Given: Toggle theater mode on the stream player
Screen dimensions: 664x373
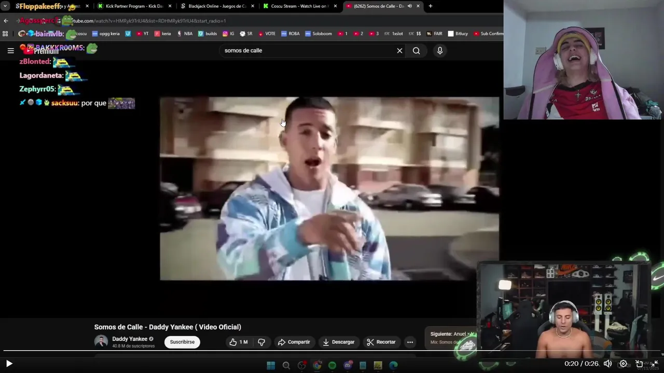Looking at the screenshot, I should coord(639,364).
